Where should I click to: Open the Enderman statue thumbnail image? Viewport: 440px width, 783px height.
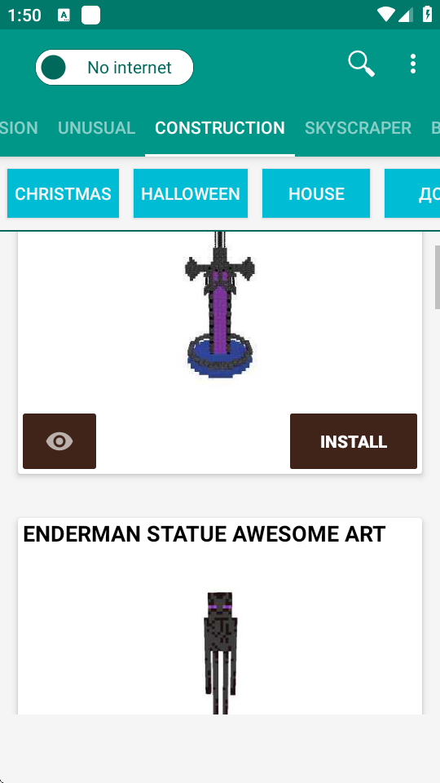220,652
